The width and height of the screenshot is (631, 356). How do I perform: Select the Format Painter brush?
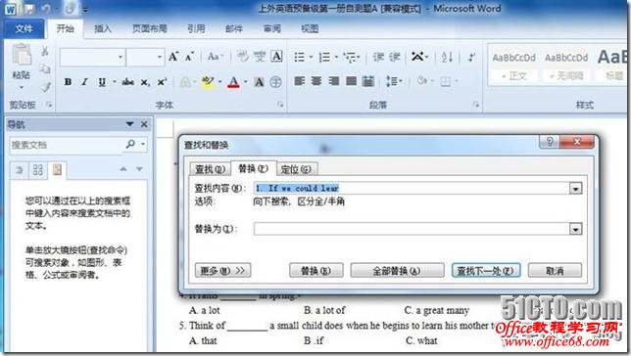coord(45,87)
